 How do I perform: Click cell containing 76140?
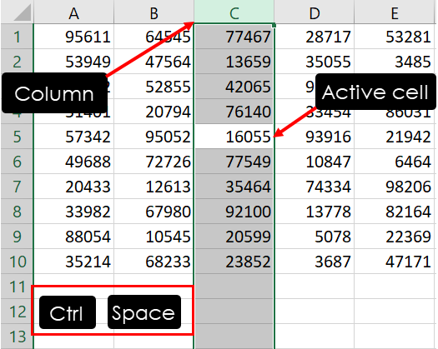click(234, 112)
